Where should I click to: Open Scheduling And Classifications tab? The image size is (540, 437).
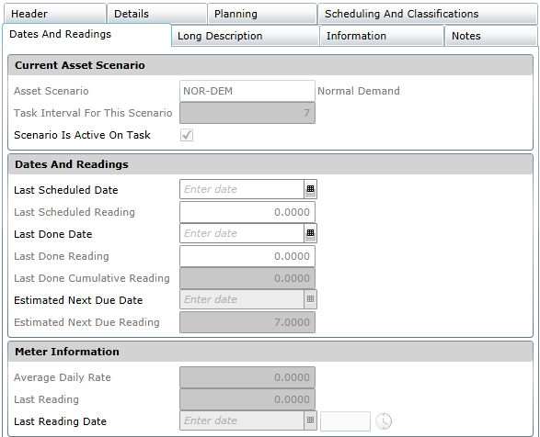pyautogui.click(x=428, y=14)
